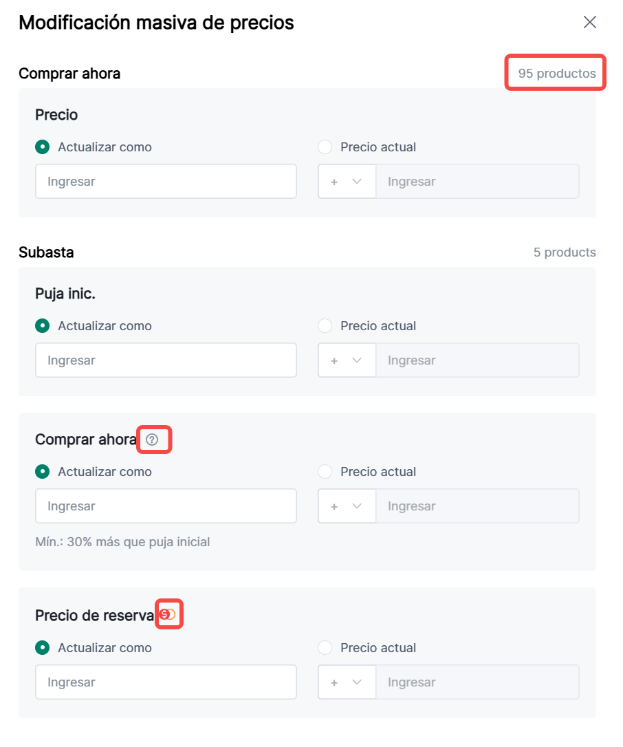Screen dimensions: 623x747
Task: Open the plus operator dropdown in Precio section
Action: tap(347, 182)
